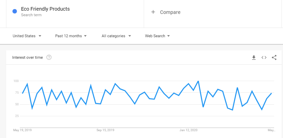Expand the Past 12 months time range
The image size is (283, 138).
[71, 36]
